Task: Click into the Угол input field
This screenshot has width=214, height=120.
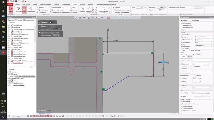Action: [139, 7]
